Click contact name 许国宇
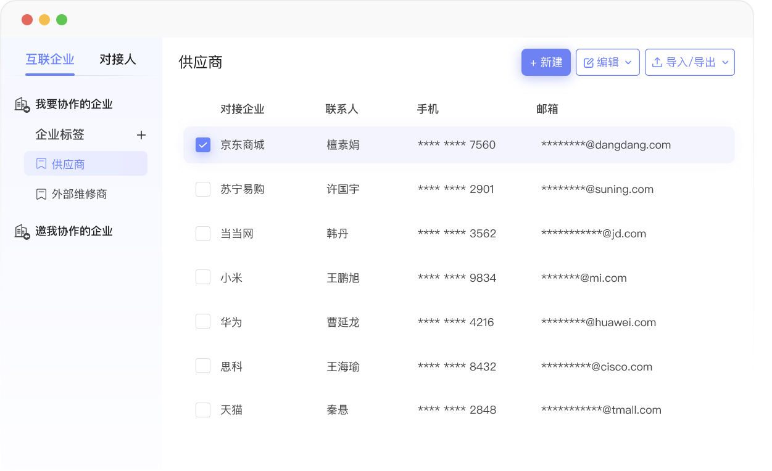 point(343,189)
